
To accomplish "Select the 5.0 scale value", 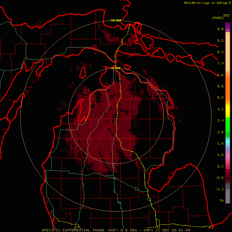I will (220, 98).
